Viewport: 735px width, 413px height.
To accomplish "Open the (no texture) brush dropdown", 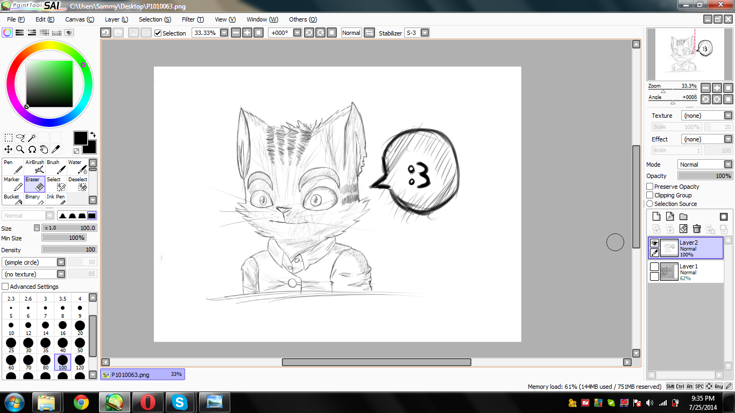I will [x=61, y=274].
